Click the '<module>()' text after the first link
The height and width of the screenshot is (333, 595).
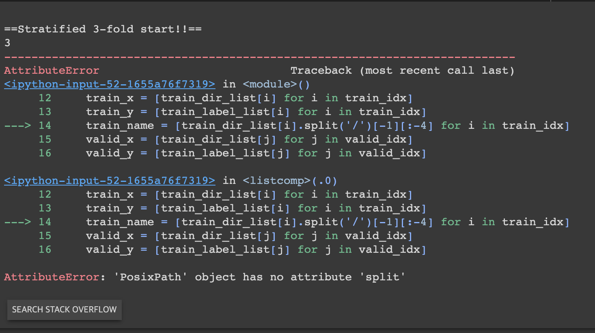(x=276, y=84)
